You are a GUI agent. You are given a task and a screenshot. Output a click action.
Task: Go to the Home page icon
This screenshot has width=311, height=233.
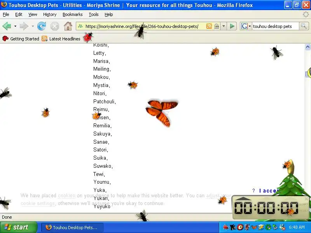(x=68, y=26)
